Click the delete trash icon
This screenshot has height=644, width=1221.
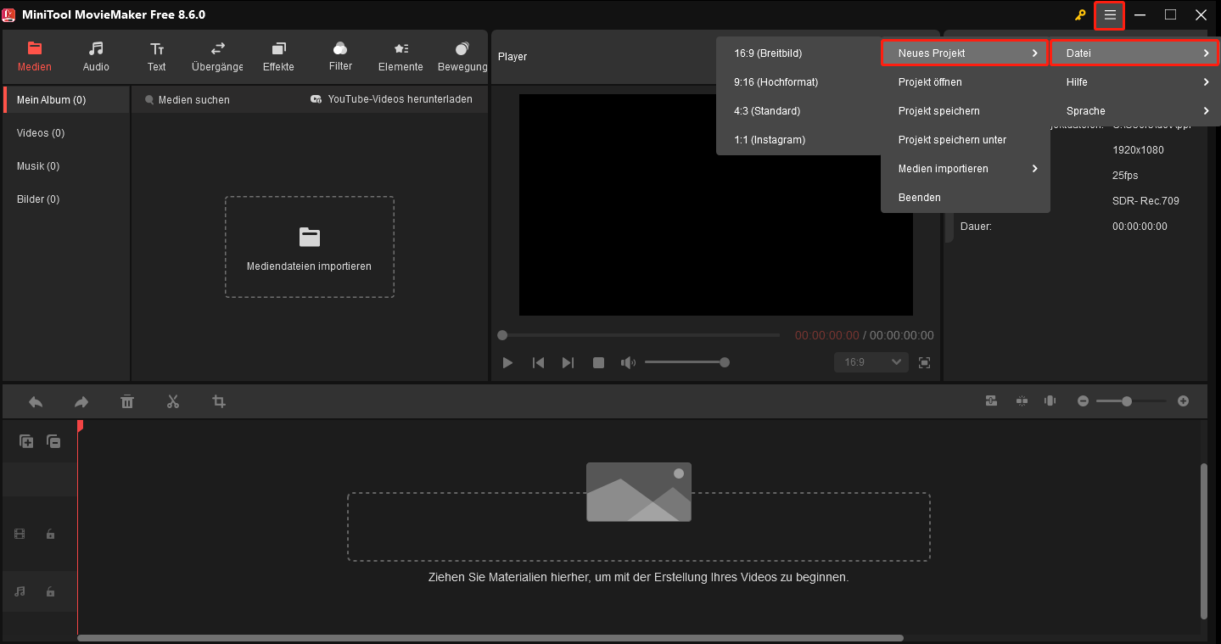[x=127, y=400]
